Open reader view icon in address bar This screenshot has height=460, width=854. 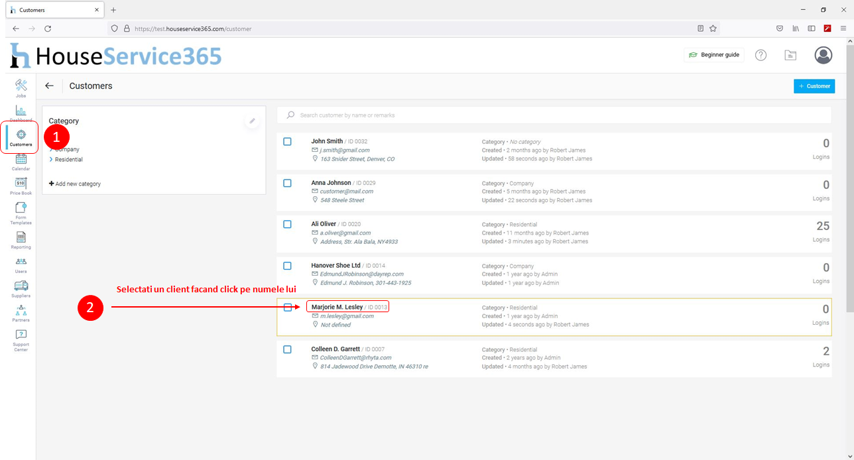[701, 29]
